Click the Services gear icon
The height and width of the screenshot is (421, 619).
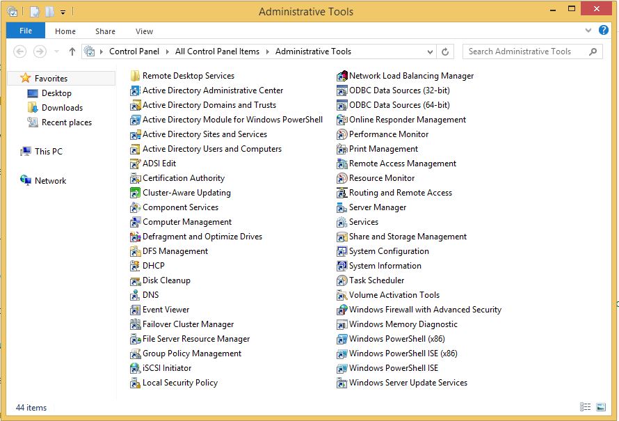tap(341, 222)
